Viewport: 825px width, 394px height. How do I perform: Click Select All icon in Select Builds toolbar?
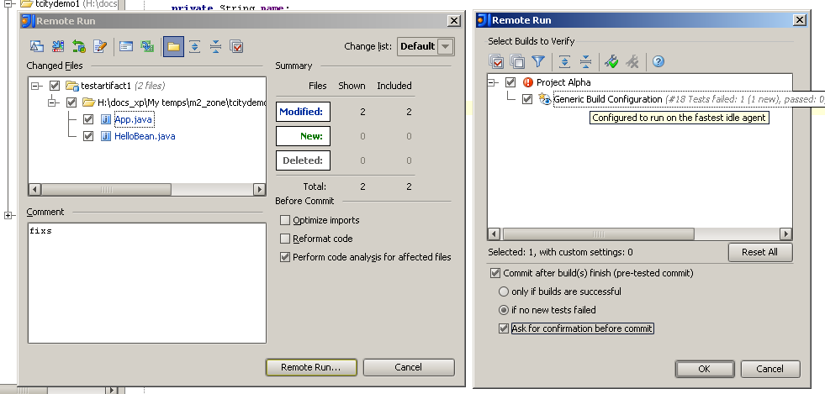(x=496, y=62)
